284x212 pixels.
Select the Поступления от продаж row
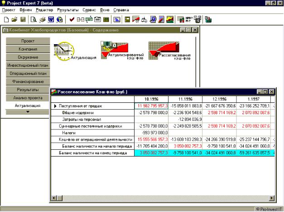coord(93,106)
